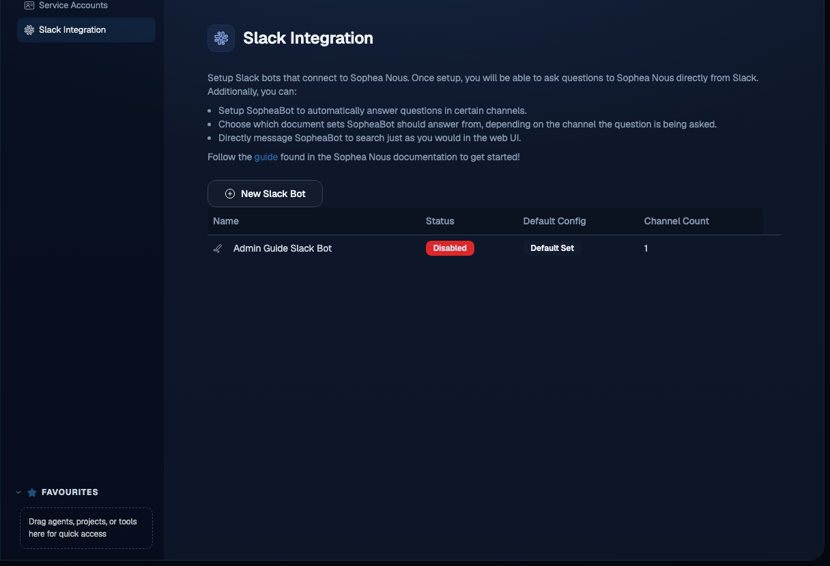Viewport: 830px width, 566px height.
Task: Create a New Slack Bot
Action: (x=265, y=194)
